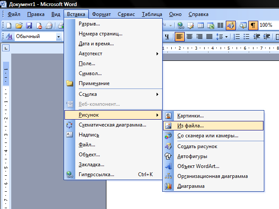Click the Word icon in title bar
The height and width of the screenshot is (209, 279).
[x=3, y=4]
